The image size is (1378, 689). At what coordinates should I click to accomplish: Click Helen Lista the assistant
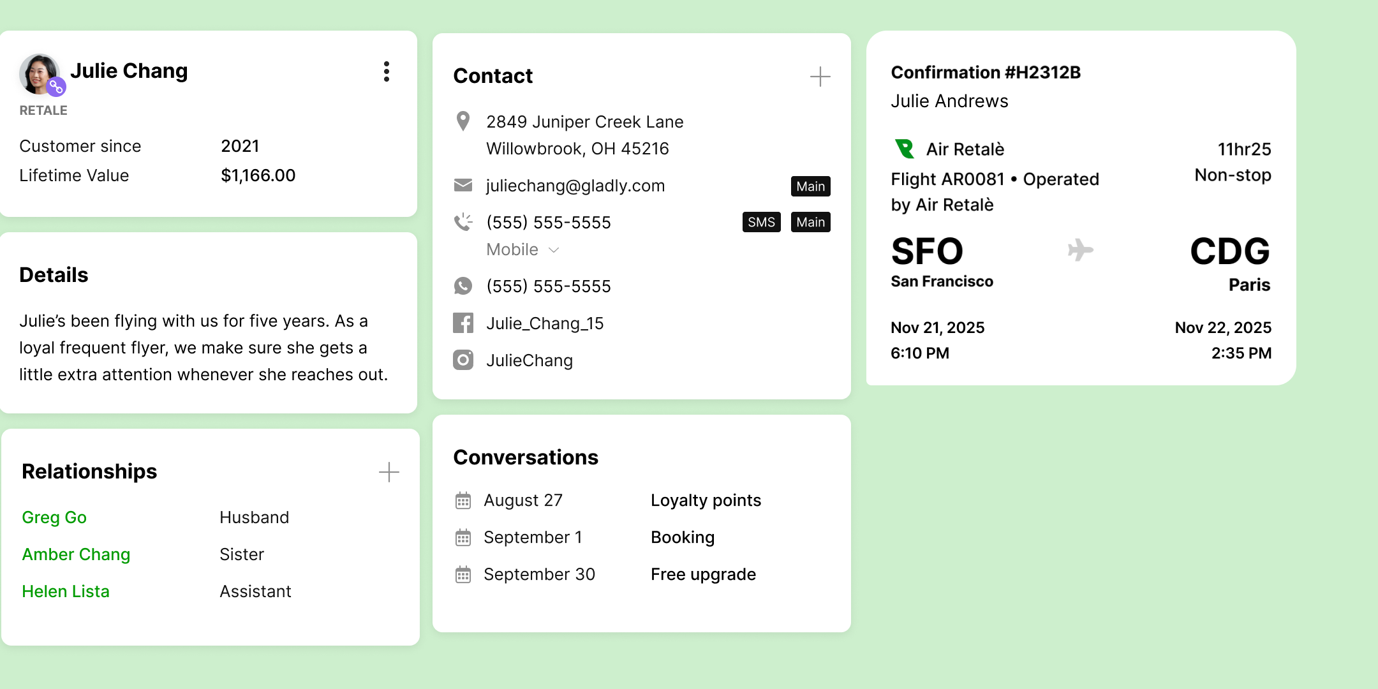(x=66, y=591)
